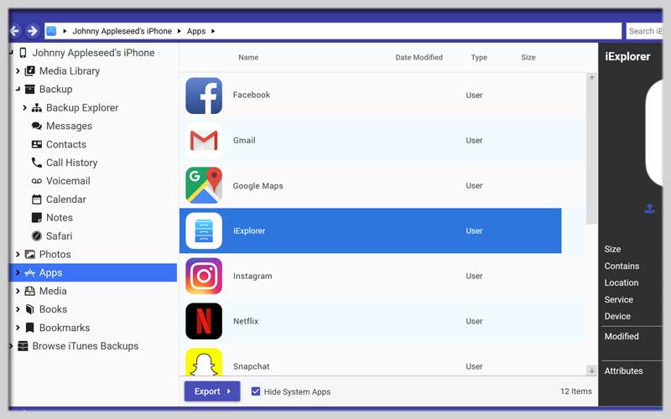The image size is (671, 419).
Task: Click the Books icon in sidebar
Action: point(29,309)
